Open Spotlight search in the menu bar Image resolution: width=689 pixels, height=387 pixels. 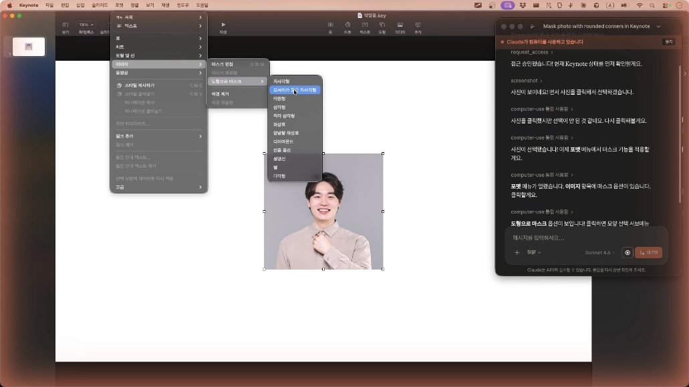click(652, 5)
